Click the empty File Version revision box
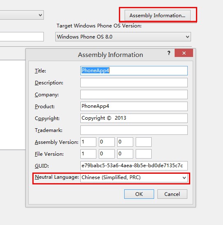The image size is (223, 225). (x=143, y=154)
